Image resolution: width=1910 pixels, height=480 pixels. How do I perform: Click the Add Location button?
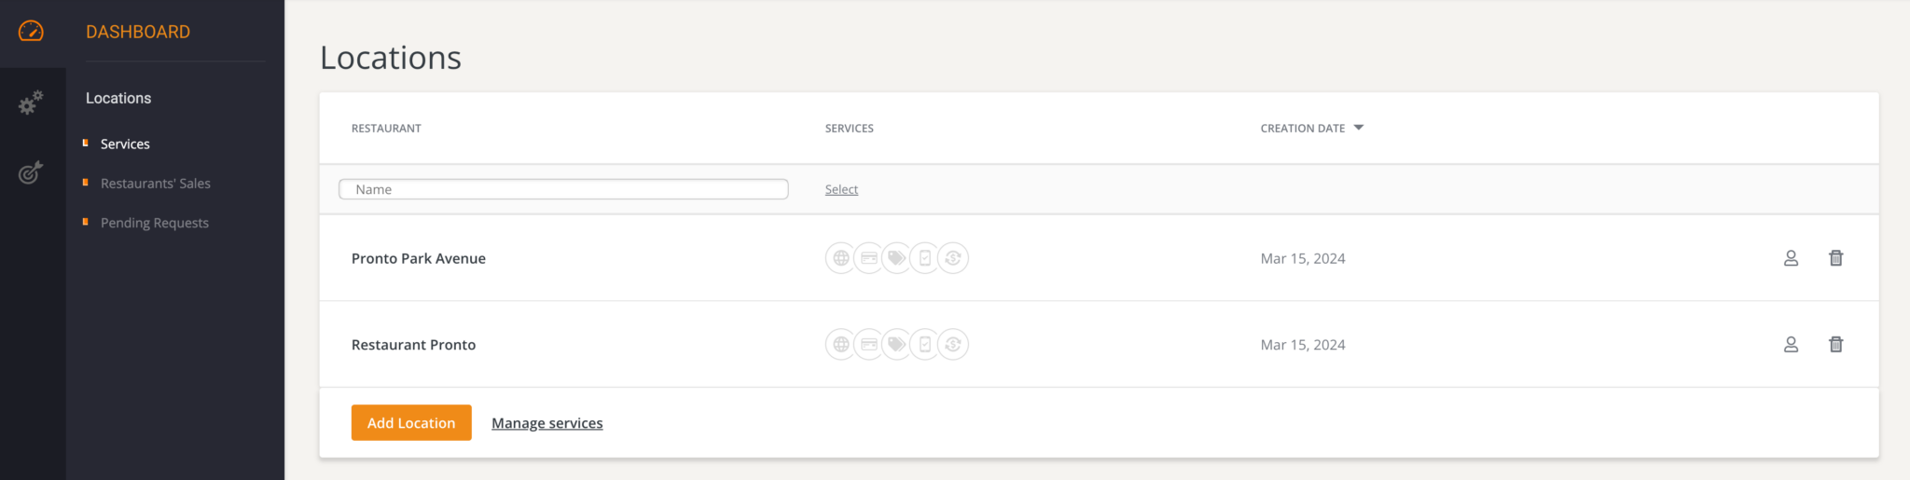pos(411,423)
